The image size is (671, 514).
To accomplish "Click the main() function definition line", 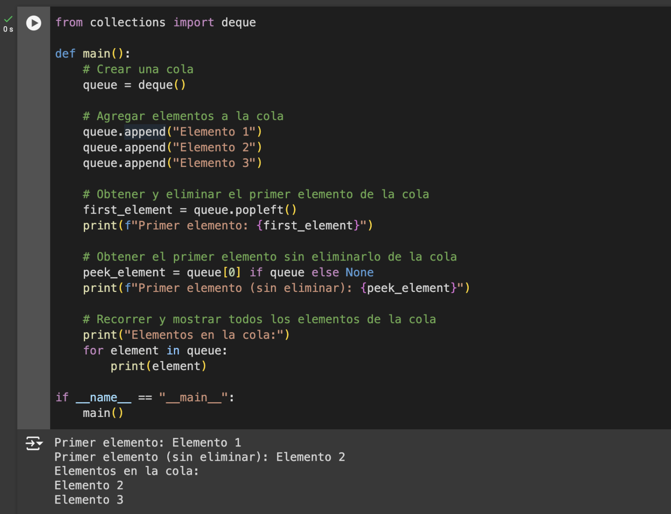I will [x=93, y=53].
